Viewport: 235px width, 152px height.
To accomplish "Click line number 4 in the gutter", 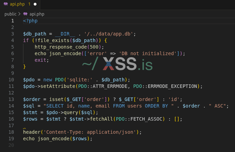I will (13, 40).
